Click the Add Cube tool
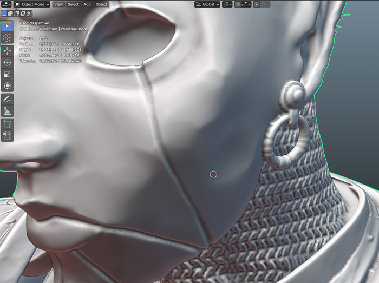This screenshot has width=379, height=283. pyautogui.click(x=8, y=124)
